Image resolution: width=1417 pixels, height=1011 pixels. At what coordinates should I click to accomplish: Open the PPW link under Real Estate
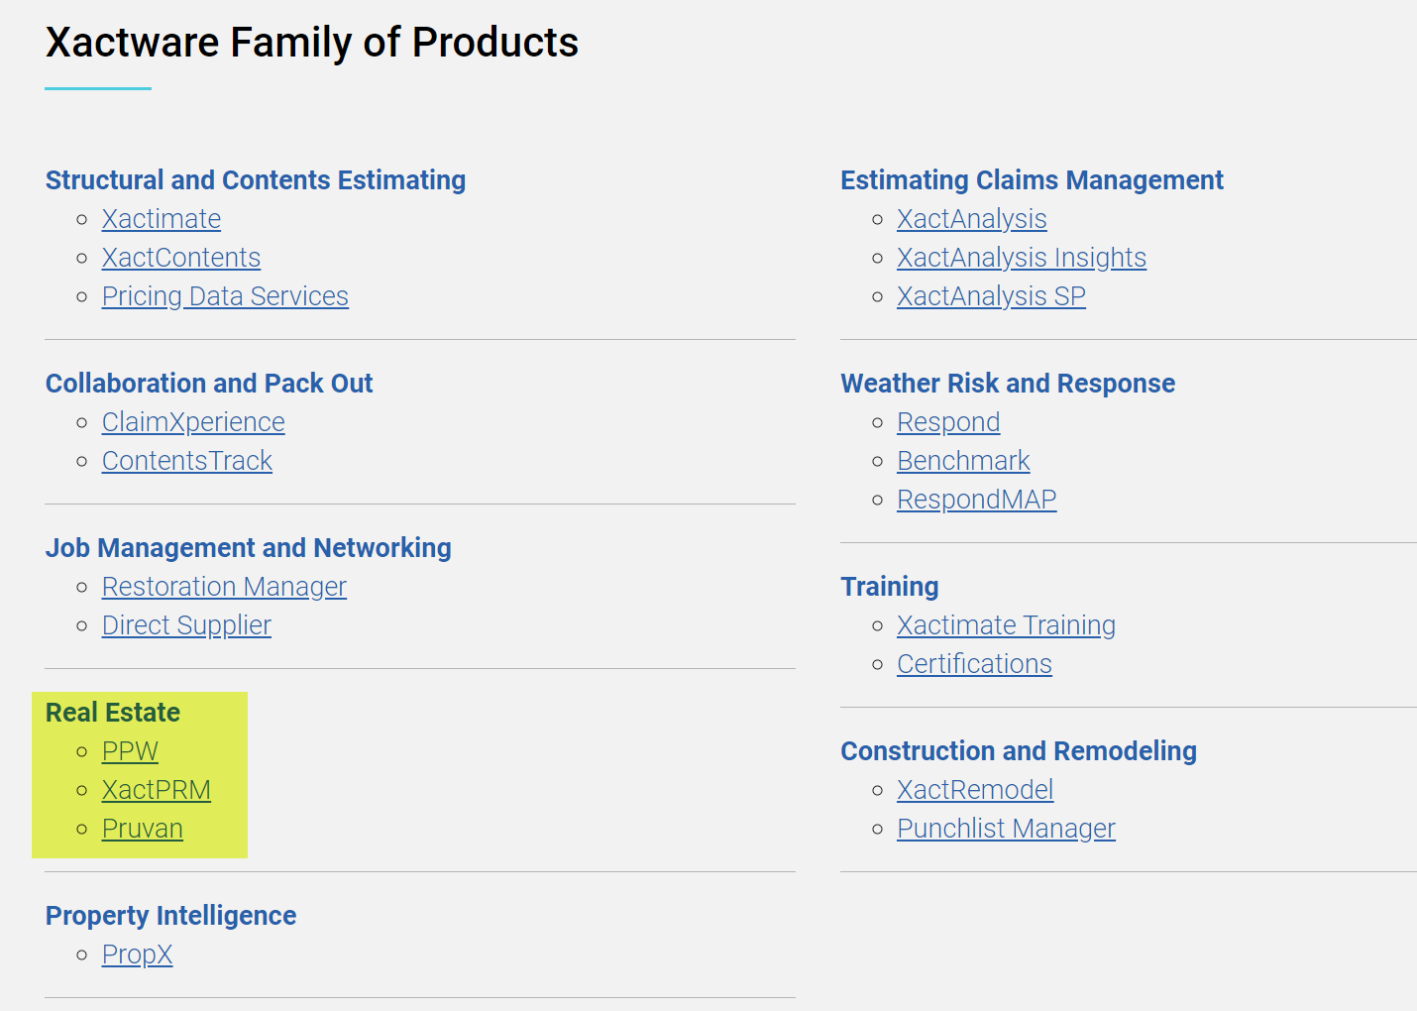tap(130, 751)
